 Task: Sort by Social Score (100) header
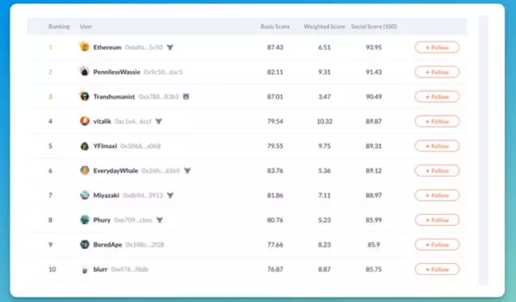(x=373, y=26)
